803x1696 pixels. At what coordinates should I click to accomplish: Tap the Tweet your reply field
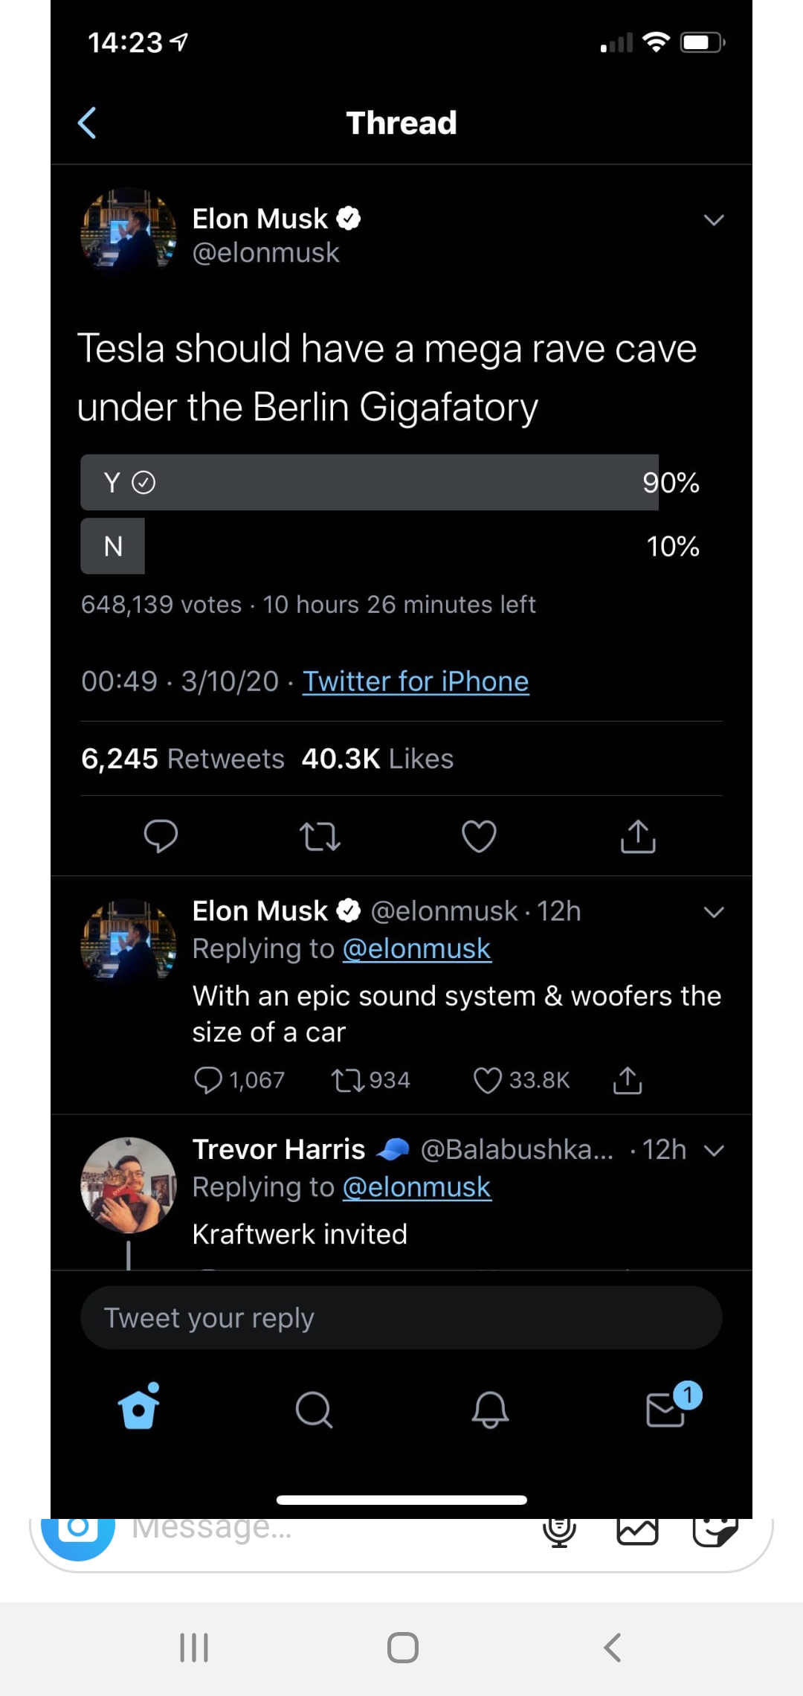401,1318
